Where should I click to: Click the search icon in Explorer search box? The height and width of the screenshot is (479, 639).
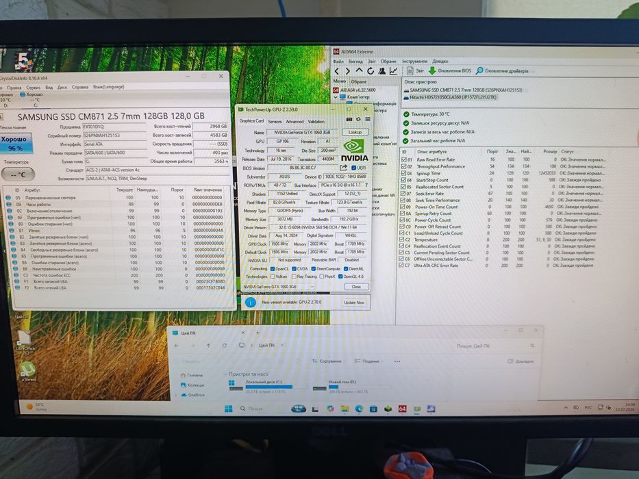(532, 346)
